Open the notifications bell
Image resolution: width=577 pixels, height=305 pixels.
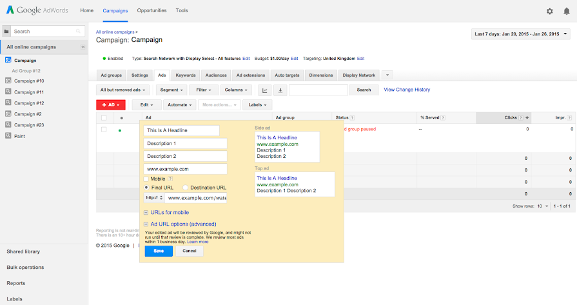point(567,11)
